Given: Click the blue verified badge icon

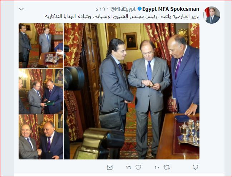Looking at the screenshot, I should pos(139,9).
